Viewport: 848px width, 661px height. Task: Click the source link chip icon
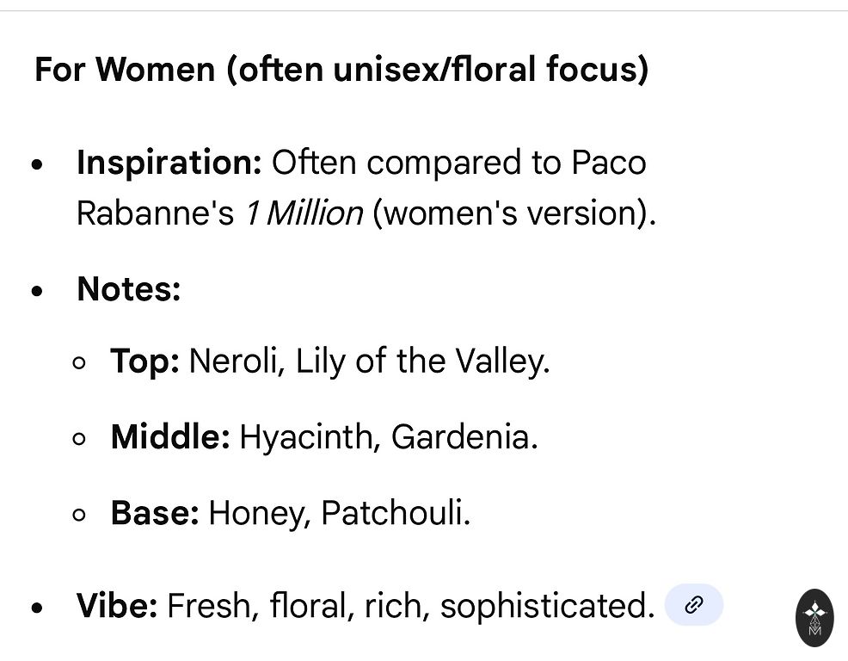tap(694, 605)
